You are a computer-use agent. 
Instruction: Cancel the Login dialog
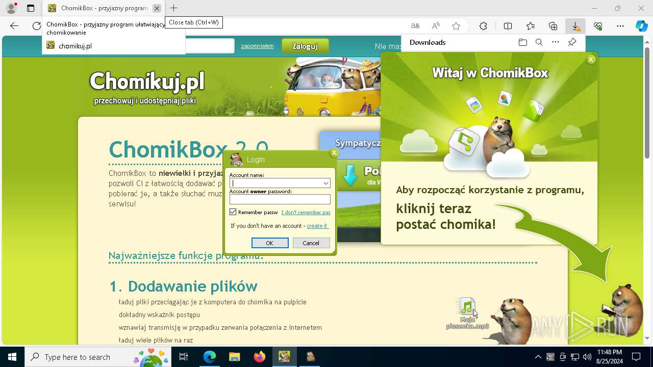(x=311, y=243)
